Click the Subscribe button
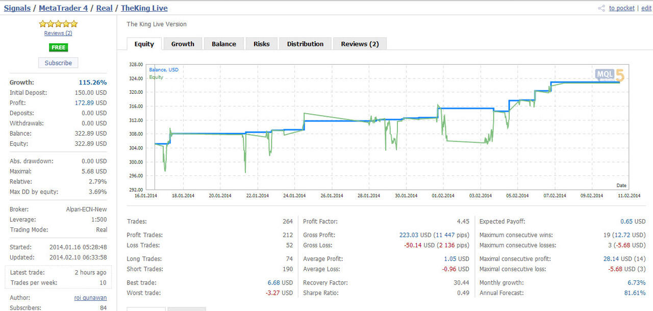653x311 pixels. click(58, 63)
